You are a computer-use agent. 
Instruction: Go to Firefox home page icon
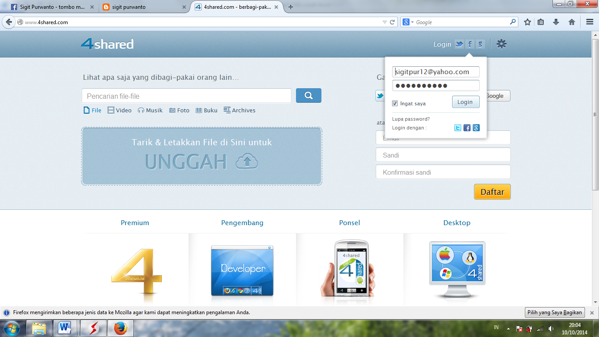tap(572, 22)
